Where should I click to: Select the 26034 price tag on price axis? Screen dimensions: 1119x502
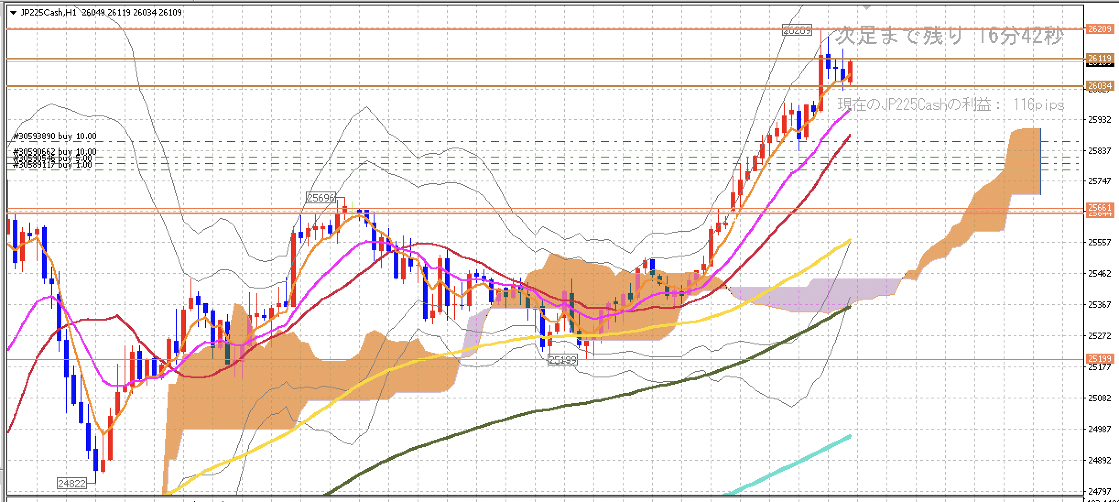(x=1099, y=86)
